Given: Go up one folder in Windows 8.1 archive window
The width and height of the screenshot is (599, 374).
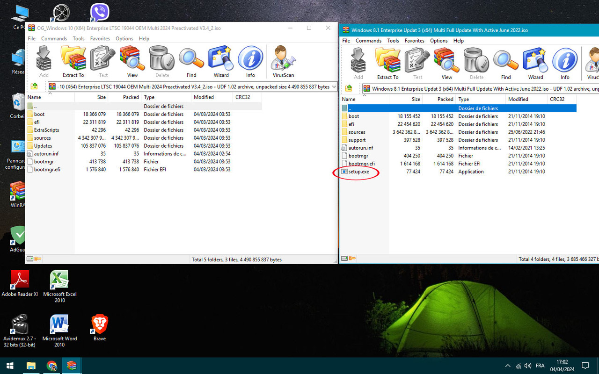Looking at the screenshot, I should click(x=349, y=88).
